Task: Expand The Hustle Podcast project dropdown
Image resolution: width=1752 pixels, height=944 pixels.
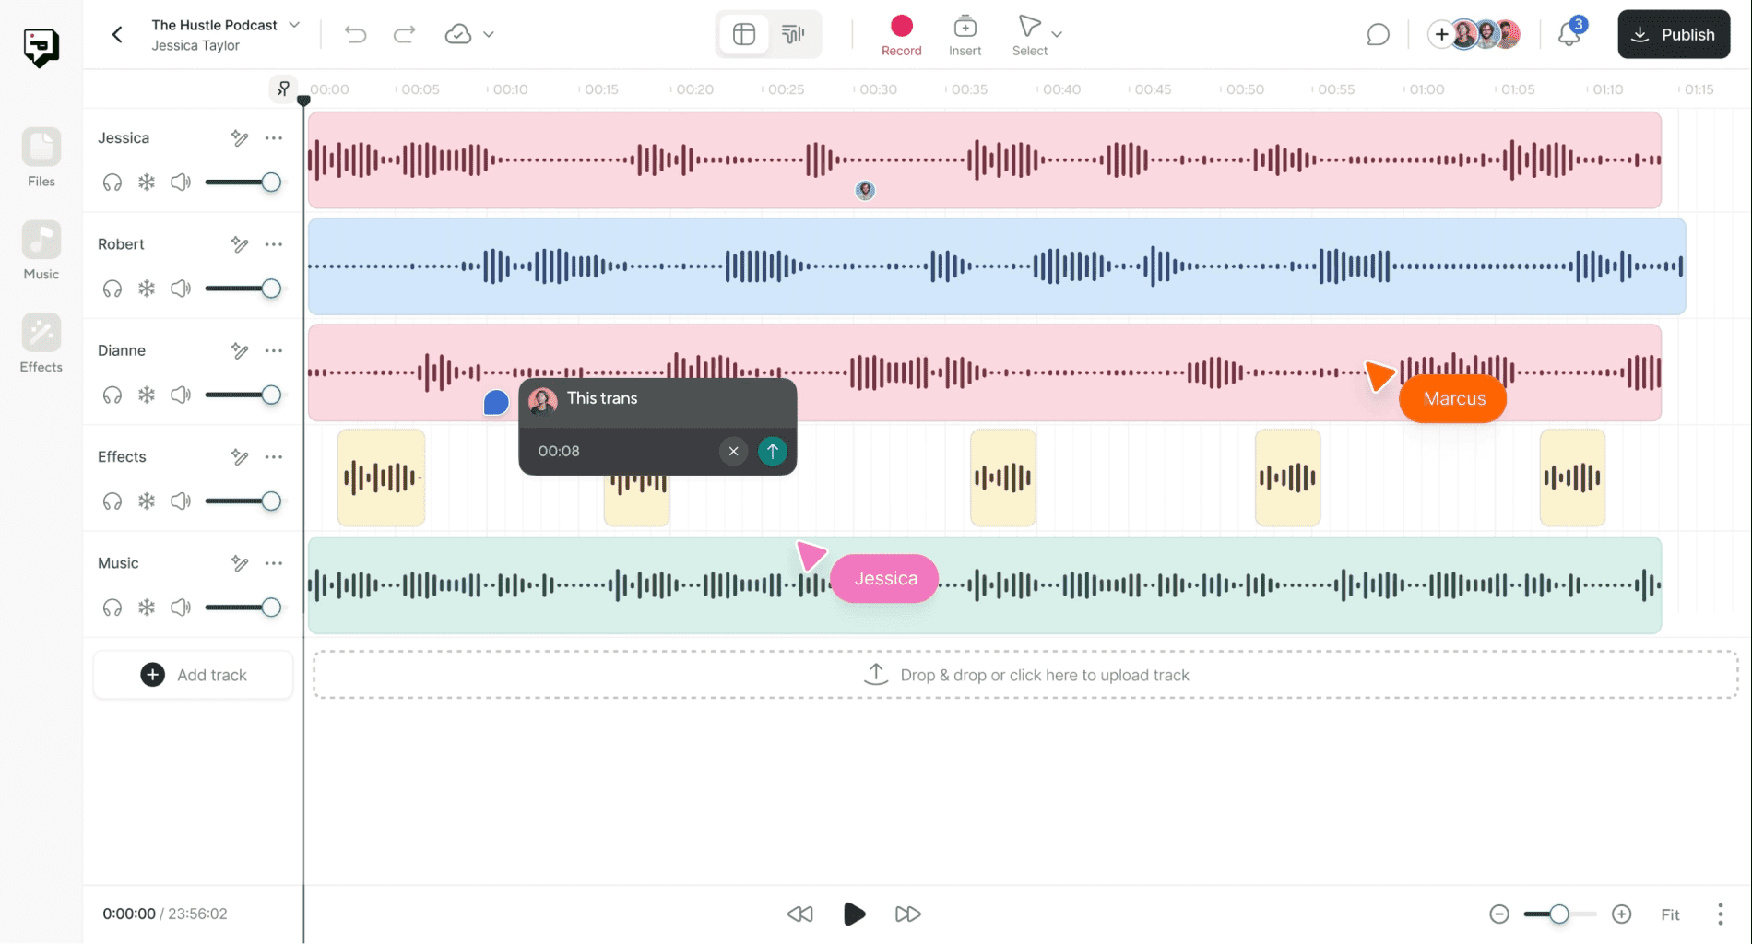Action: pyautogui.click(x=294, y=25)
